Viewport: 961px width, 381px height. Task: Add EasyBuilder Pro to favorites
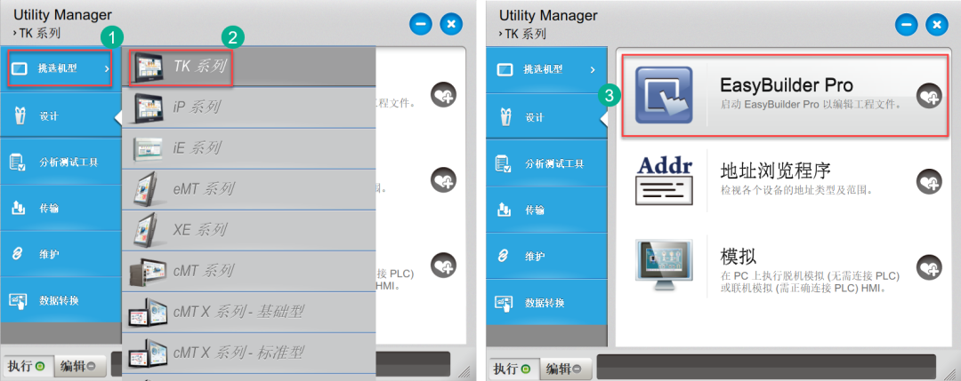(929, 96)
